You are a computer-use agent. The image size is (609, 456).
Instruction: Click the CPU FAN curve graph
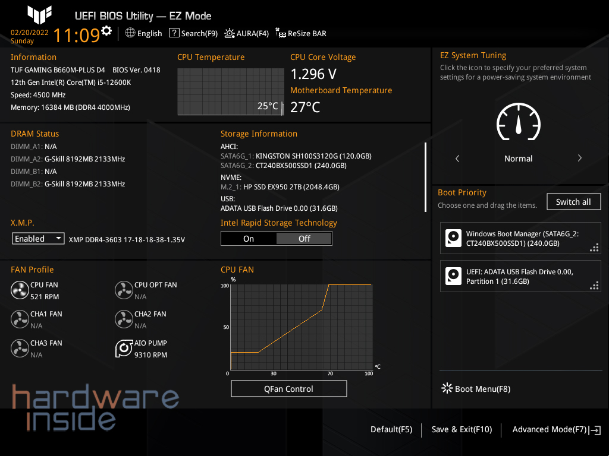tap(302, 327)
